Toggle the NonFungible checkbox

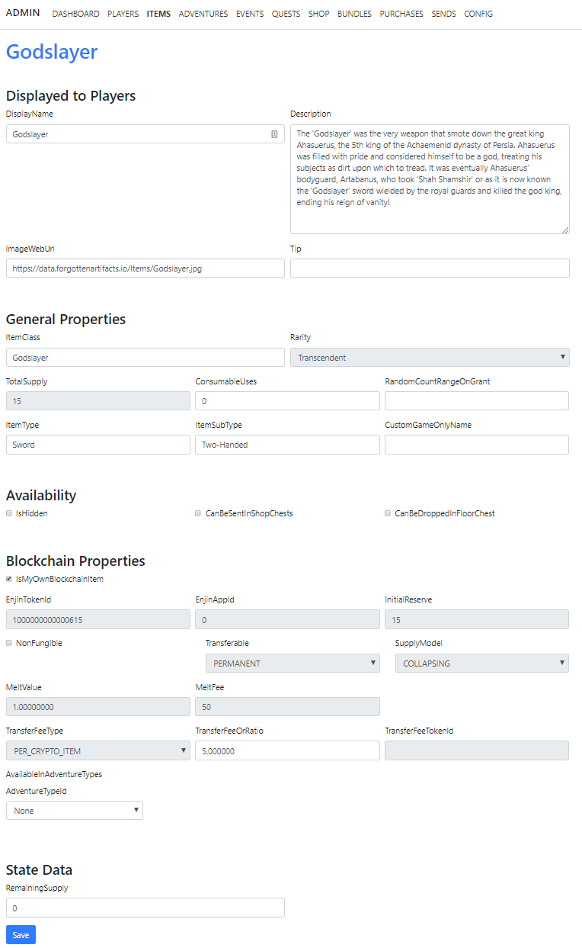click(x=9, y=643)
